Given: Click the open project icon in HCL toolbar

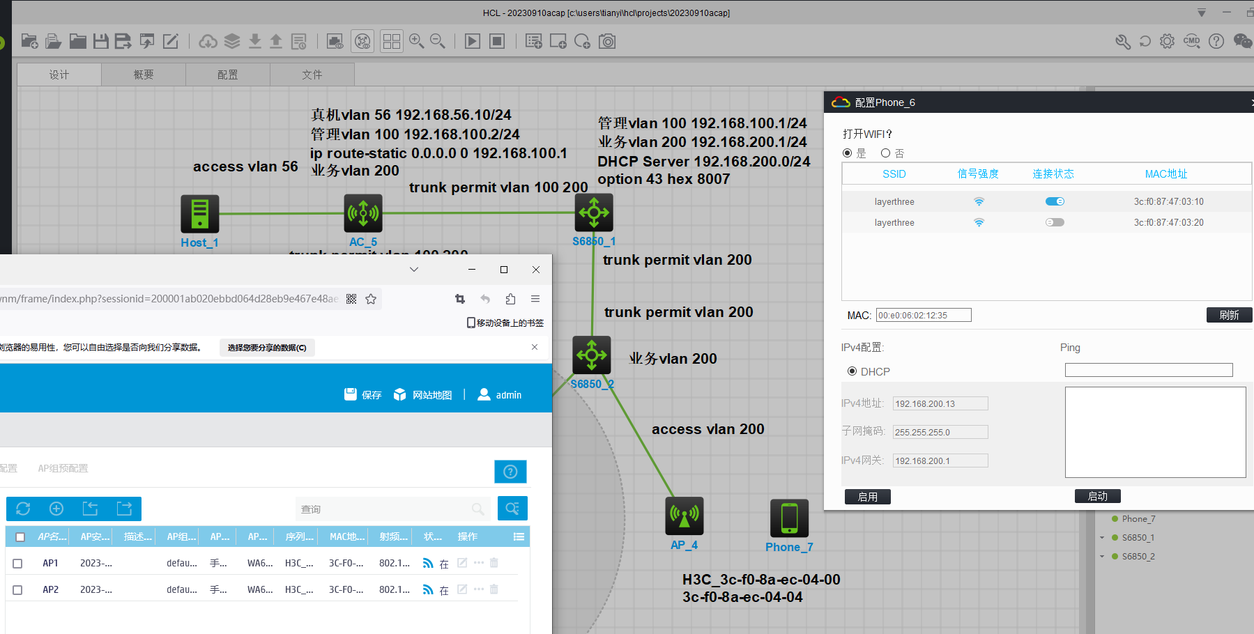Looking at the screenshot, I should [54, 42].
